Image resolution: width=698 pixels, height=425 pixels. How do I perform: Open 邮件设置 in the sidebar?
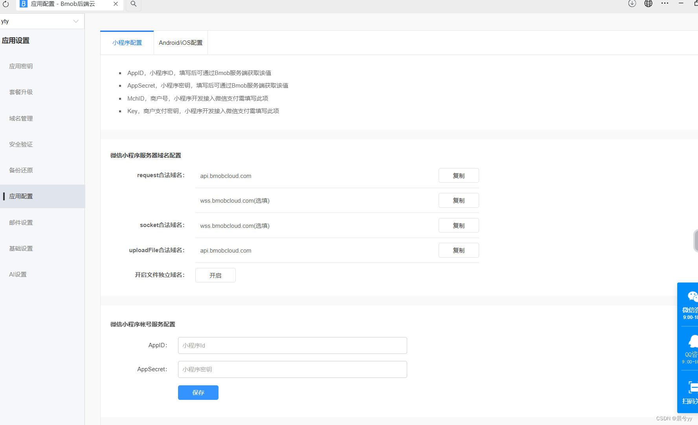(21, 223)
